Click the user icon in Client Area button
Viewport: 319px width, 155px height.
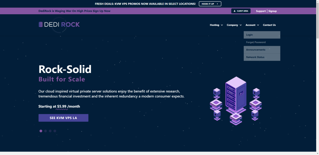coord(235,11)
